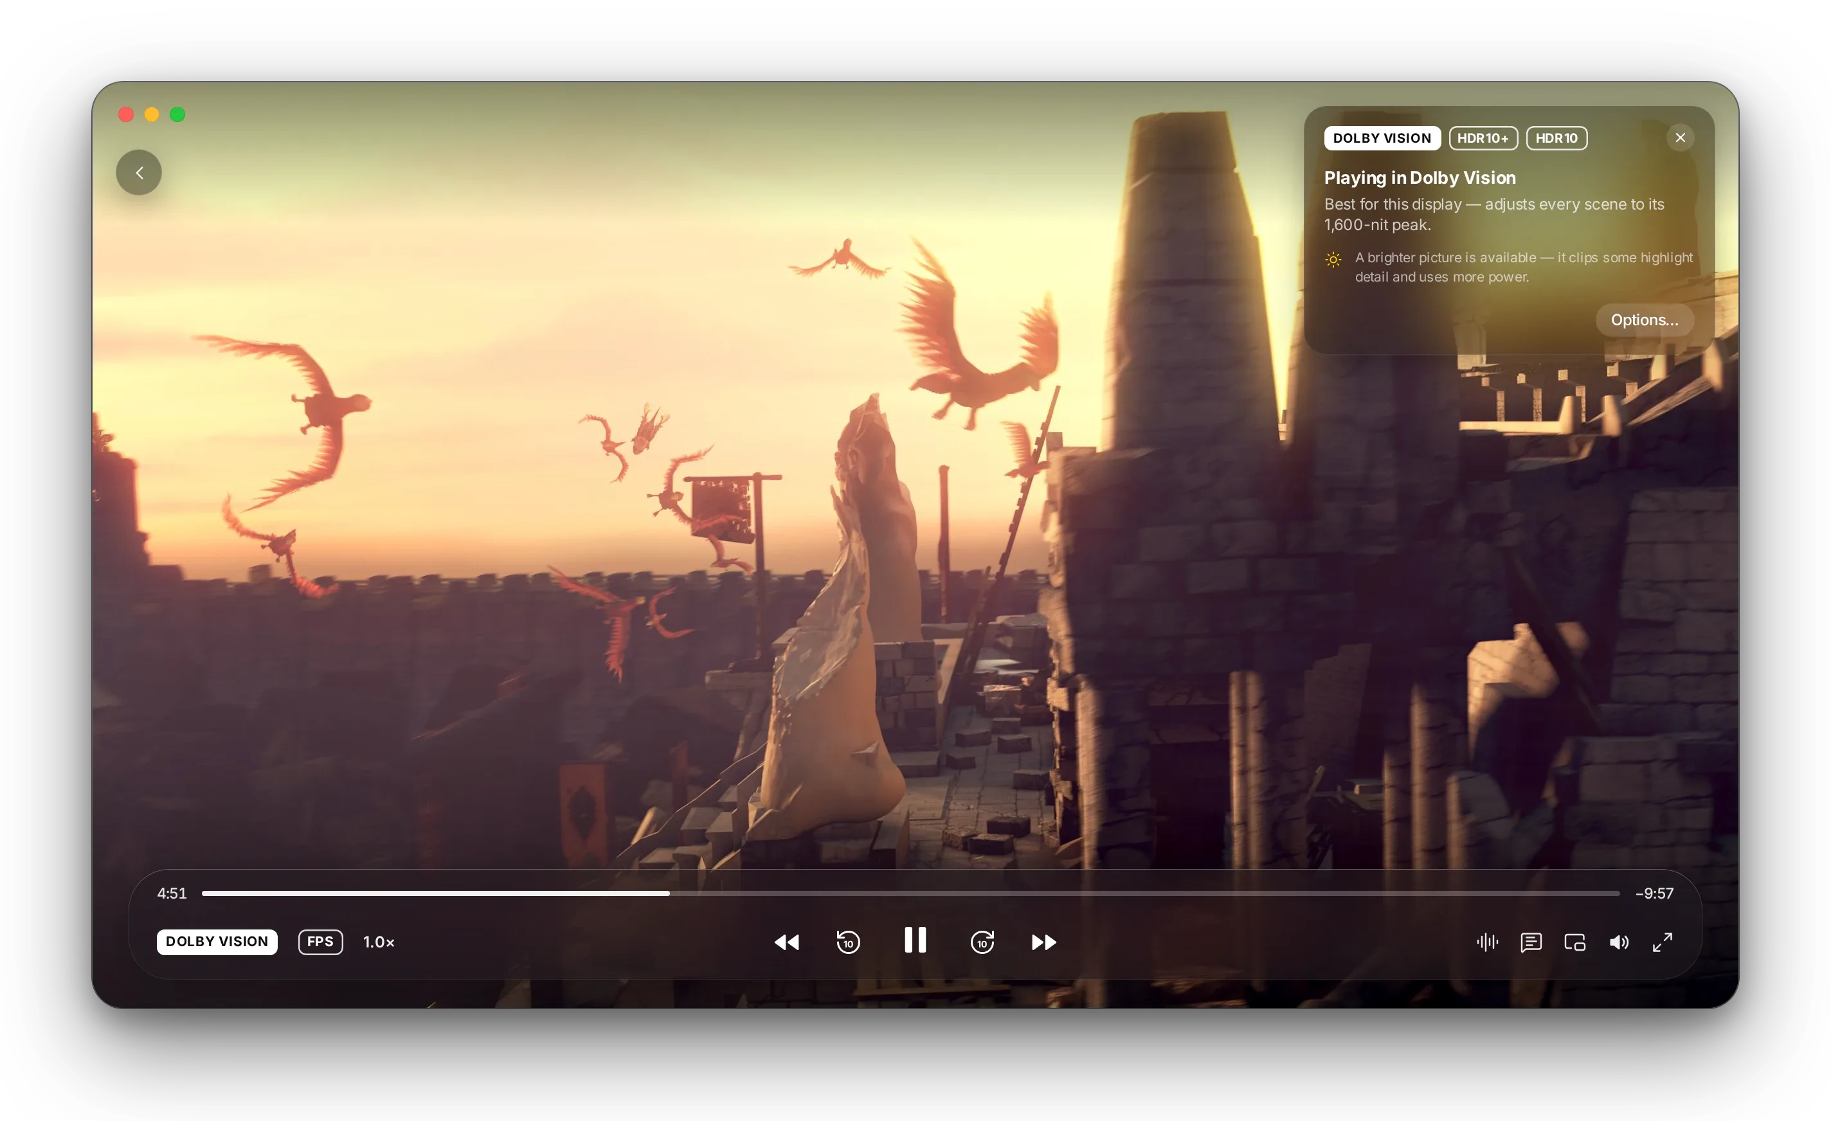
Task: Click the sun icon beside brighter picture note
Action: click(1333, 259)
